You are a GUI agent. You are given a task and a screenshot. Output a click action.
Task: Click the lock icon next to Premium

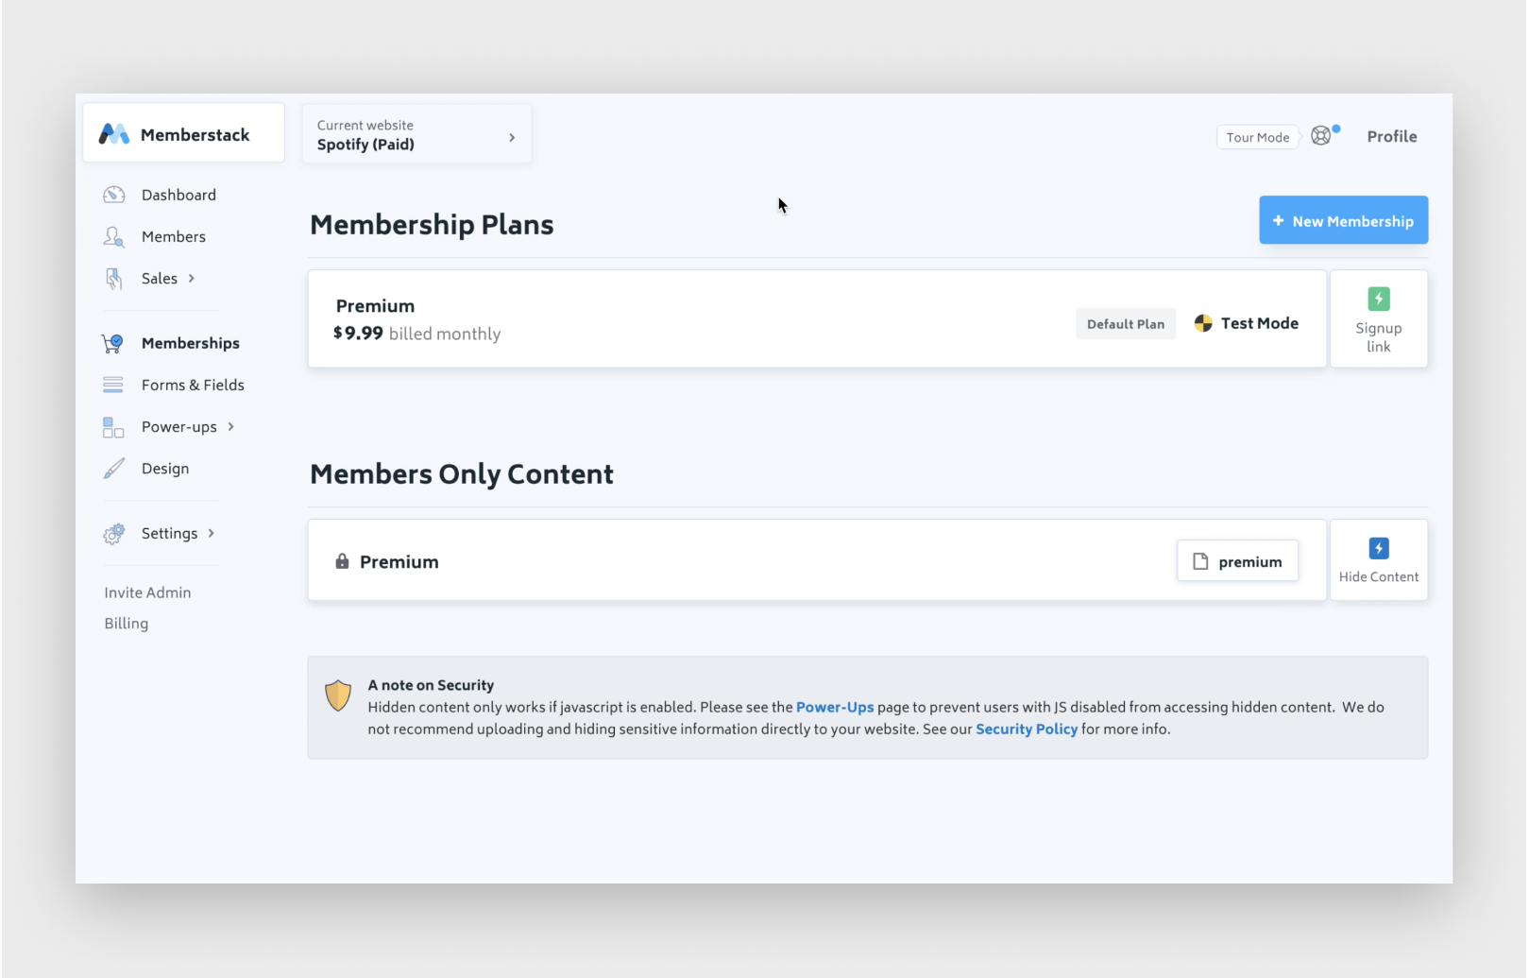342,560
